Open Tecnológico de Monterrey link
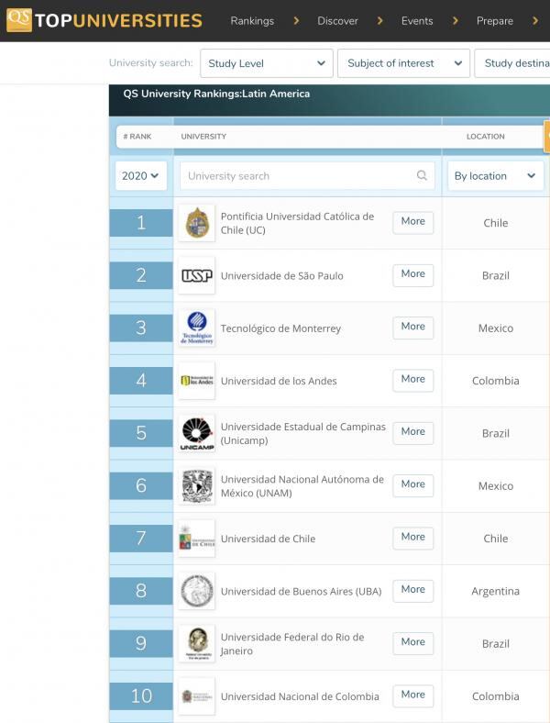The width and height of the screenshot is (550, 723). tap(280, 328)
